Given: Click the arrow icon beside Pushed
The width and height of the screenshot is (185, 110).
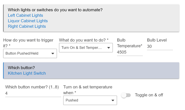Looking at the screenshot, I should click(113, 100).
